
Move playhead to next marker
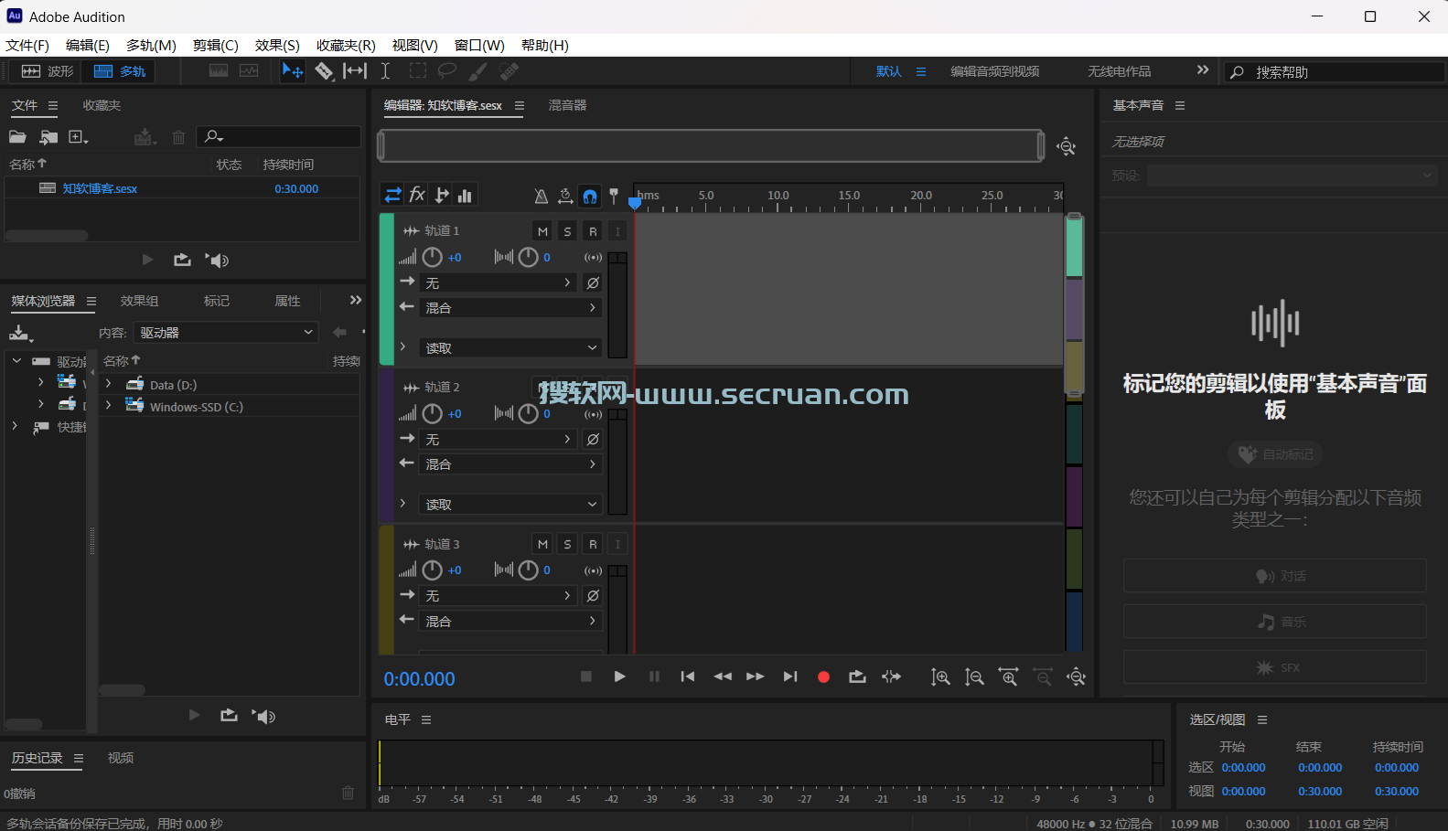pos(790,677)
